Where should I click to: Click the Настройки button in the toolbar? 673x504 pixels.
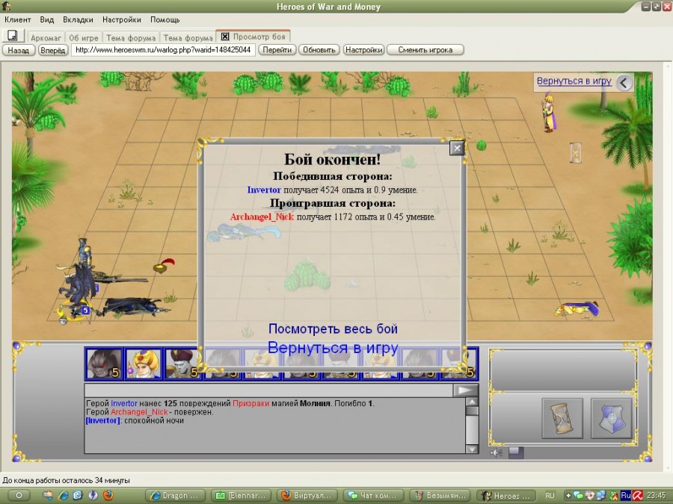(363, 50)
